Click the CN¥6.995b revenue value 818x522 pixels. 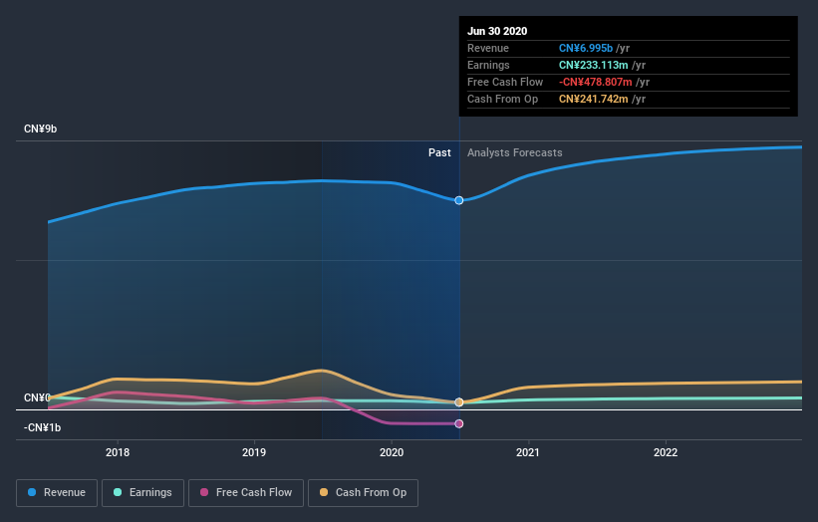coord(586,48)
